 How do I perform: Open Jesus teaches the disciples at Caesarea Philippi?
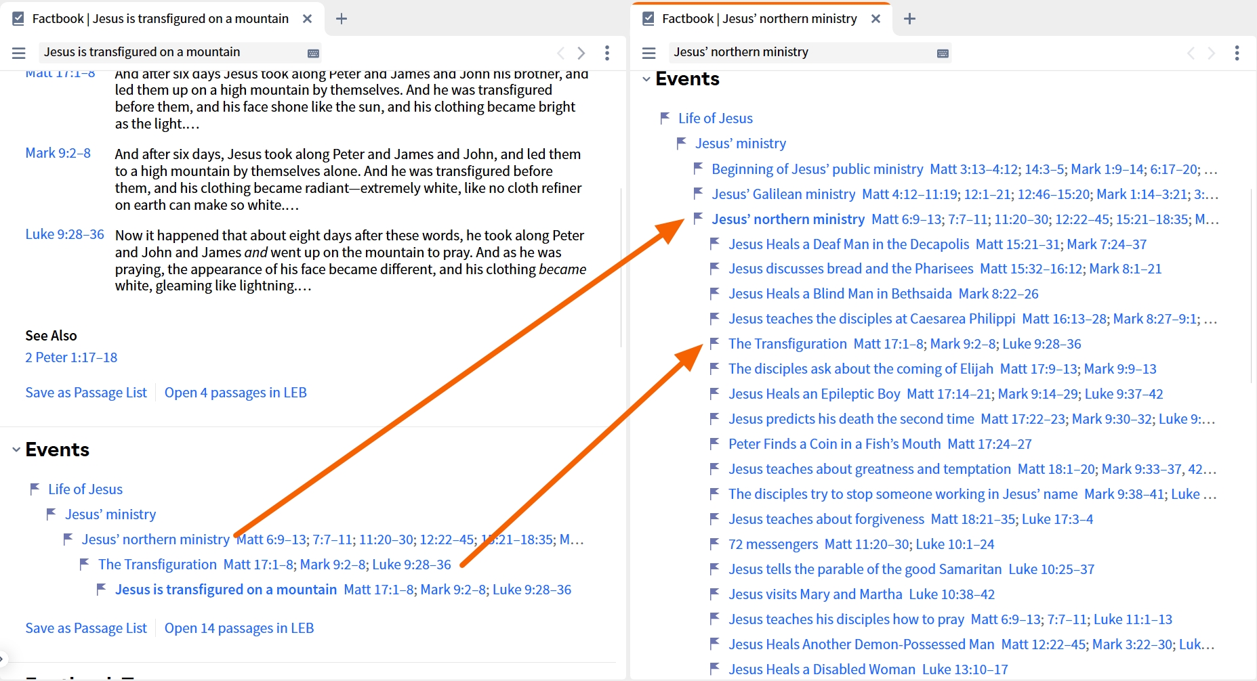tap(872, 319)
